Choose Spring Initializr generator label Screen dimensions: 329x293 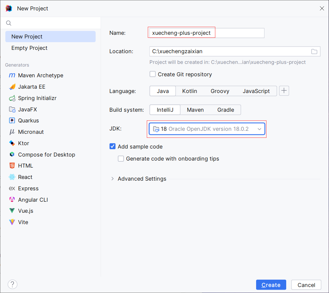tap(37, 98)
